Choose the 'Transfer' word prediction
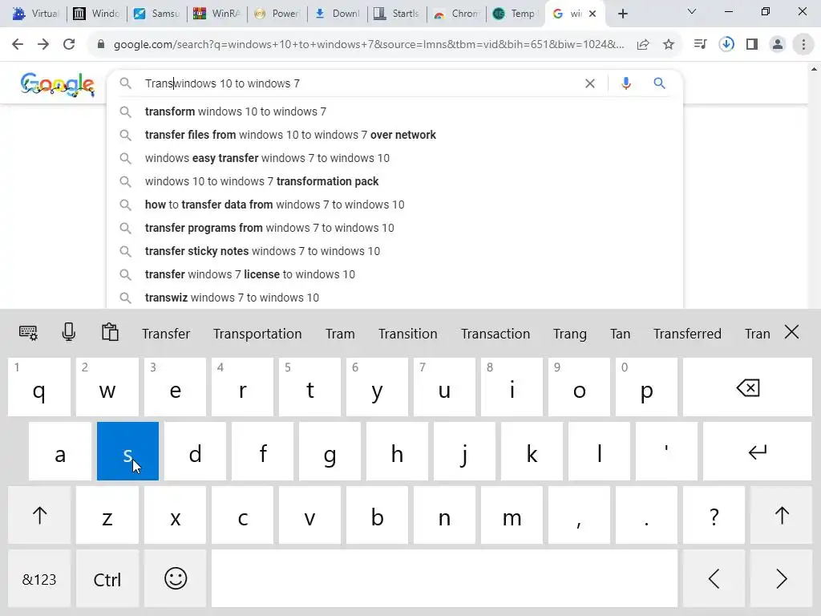Image resolution: width=821 pixels, height=616 pixels. [166, 334]
